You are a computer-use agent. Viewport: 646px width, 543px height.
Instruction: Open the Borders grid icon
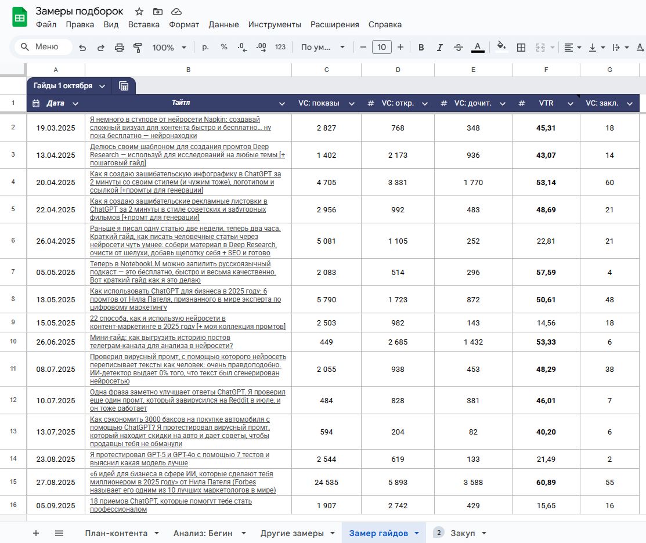click(521, 48)
